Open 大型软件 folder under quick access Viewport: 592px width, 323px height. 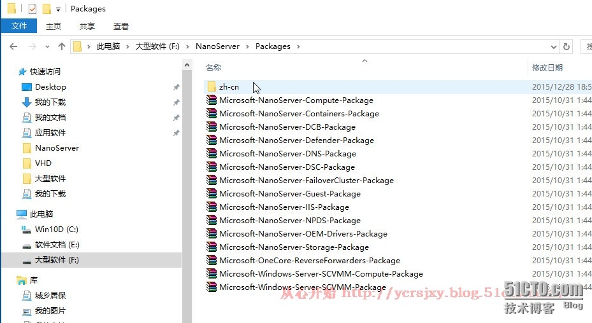(50, 179)
